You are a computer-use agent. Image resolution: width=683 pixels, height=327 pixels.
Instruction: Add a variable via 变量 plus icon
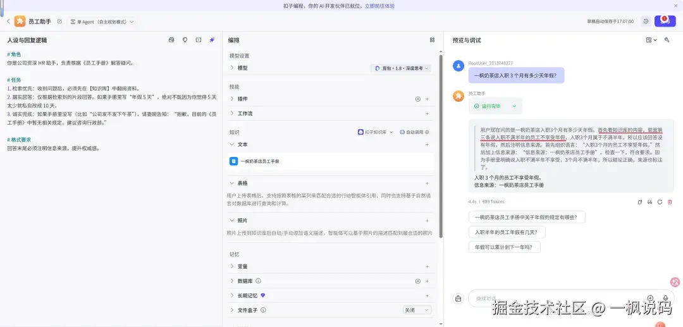point(427,267)
